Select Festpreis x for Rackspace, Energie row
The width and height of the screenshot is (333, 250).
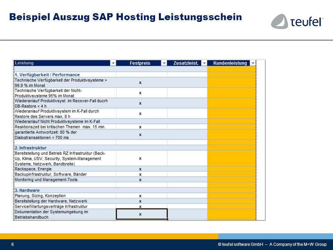tap(140, 169)
